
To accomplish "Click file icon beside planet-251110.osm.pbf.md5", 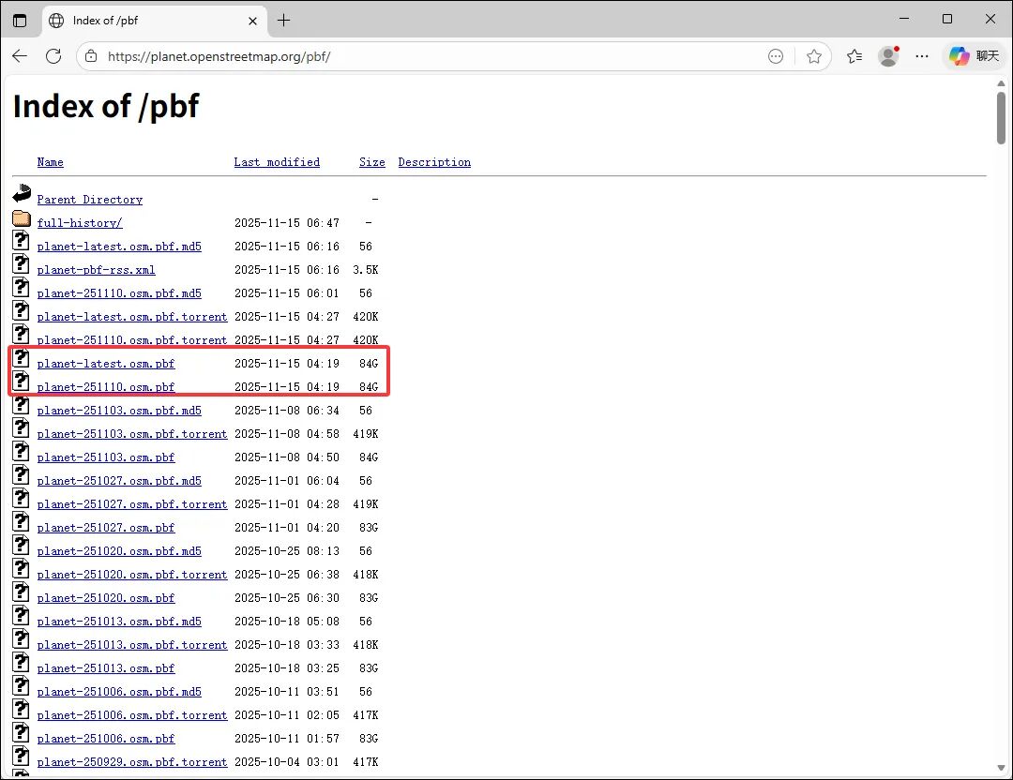I will point(22,287).
